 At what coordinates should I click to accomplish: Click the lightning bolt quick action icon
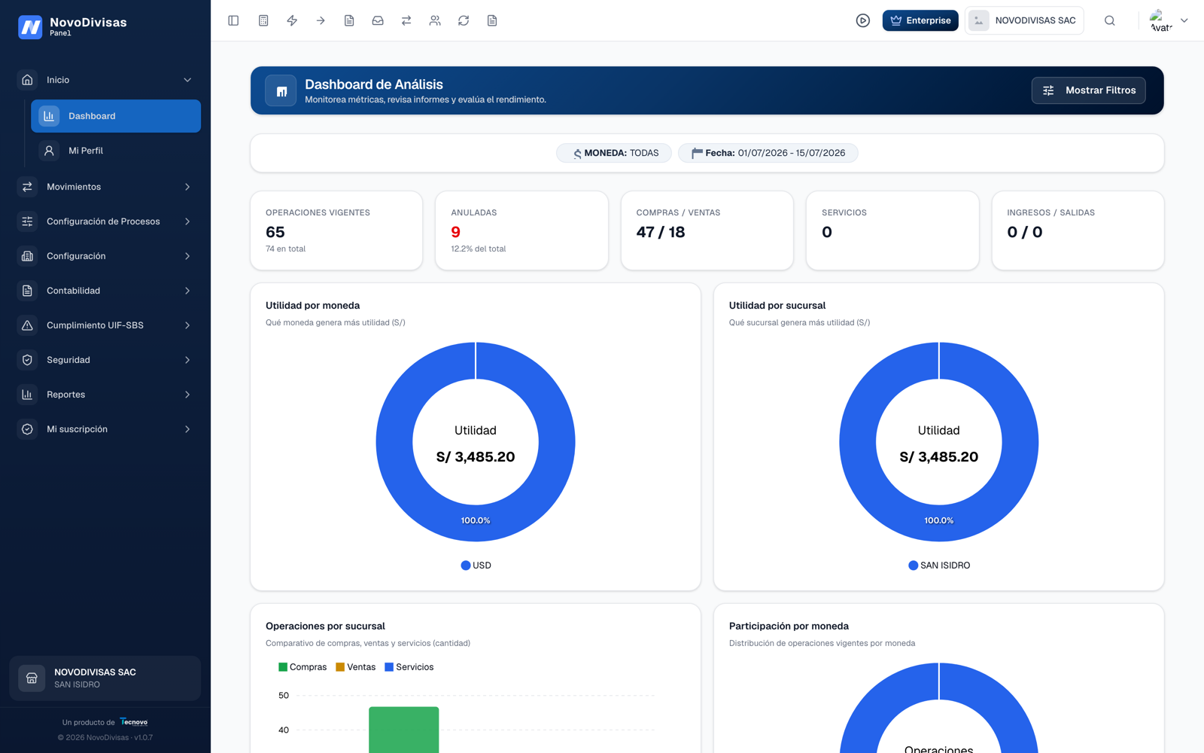click(x=292, y=20)
